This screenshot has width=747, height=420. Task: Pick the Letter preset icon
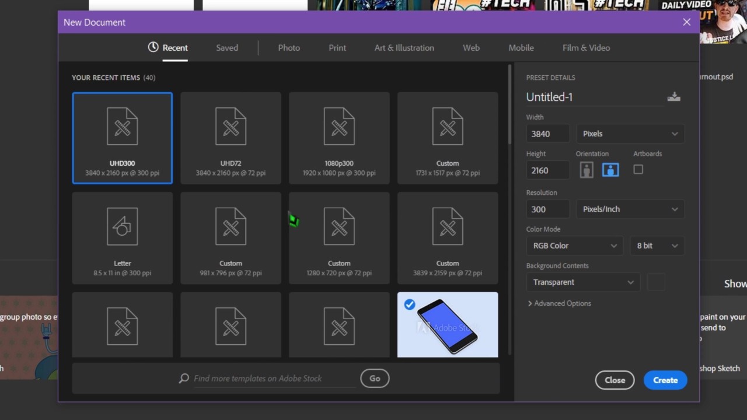pyautogui.click(x=122, y=226)
